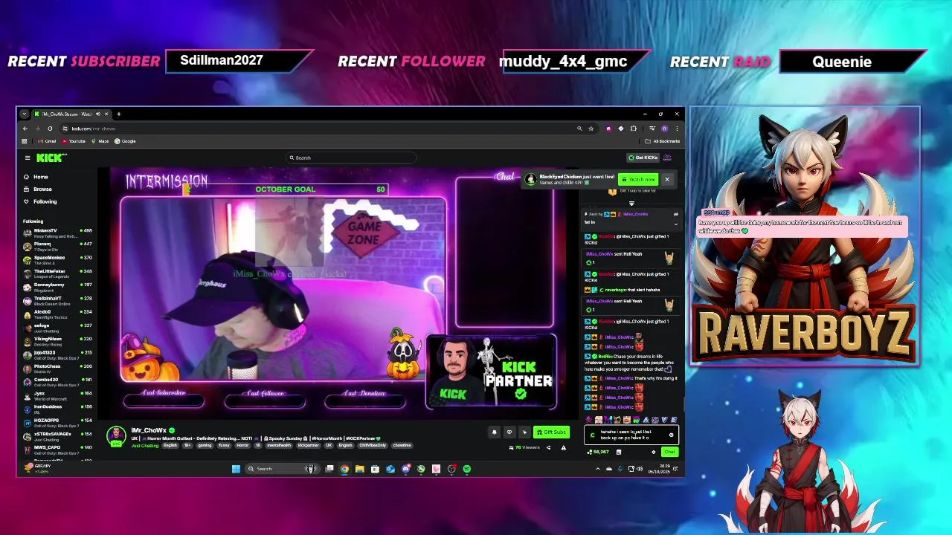Open Pionarq channel in Following list

58,247
